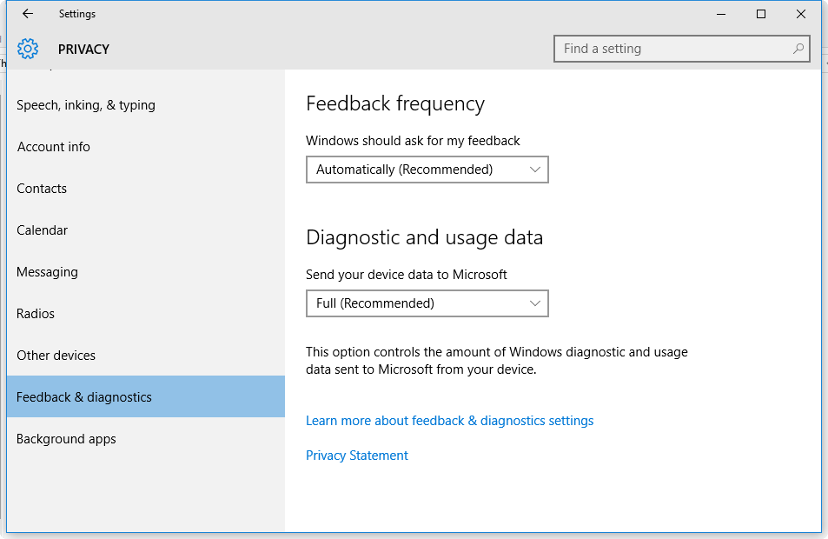Image resolution: width=828 pixels, height=539 pixels.
Task: Close the Settings window
Action: (x=801, y=14)
